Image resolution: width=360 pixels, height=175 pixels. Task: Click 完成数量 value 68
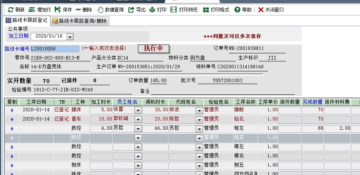(321, 128)
